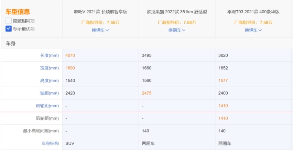293x151 pixels.
Task: Select the length value 3620
Action: click(223, 55)
